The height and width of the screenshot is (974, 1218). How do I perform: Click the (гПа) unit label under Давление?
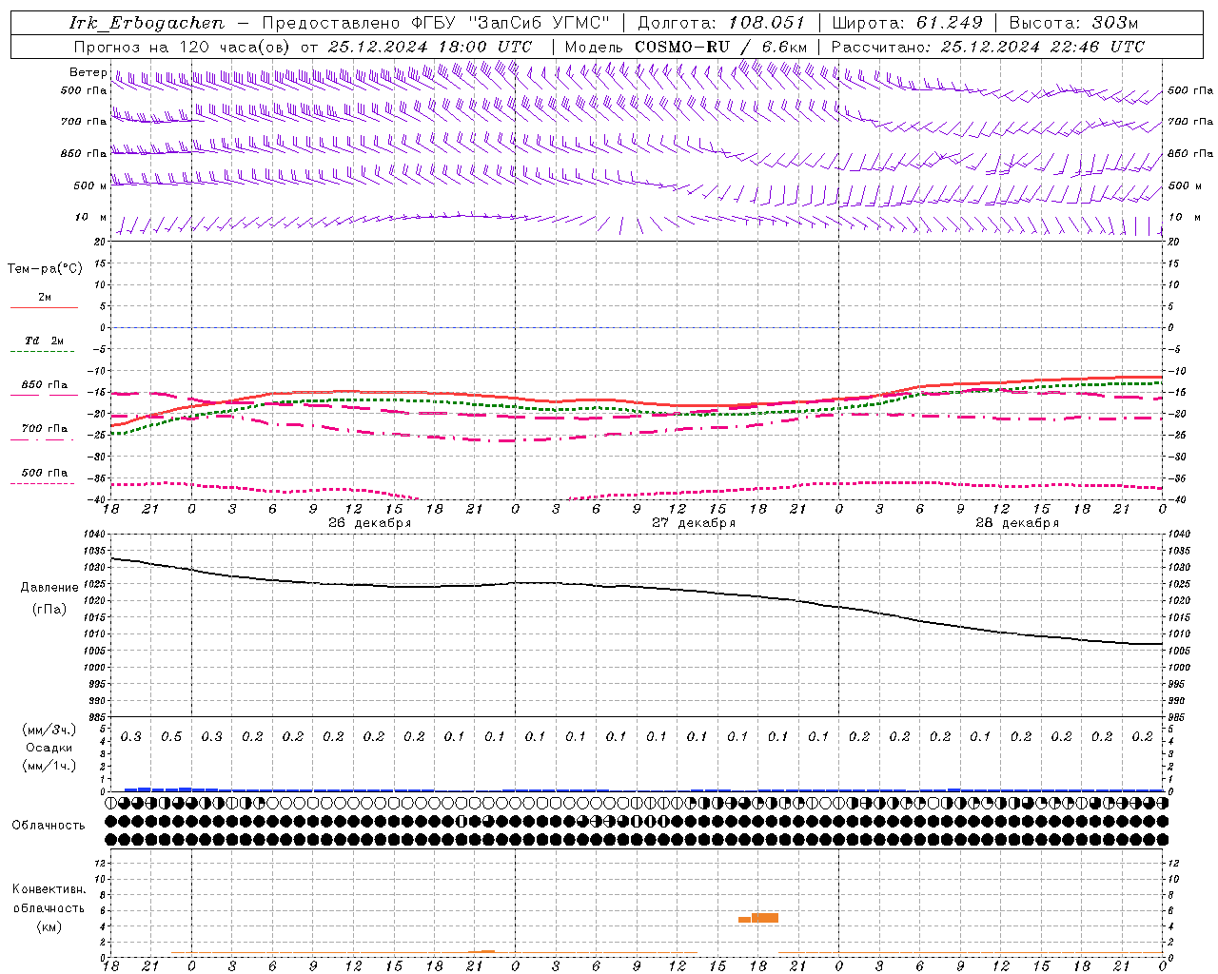pos(49,609)
